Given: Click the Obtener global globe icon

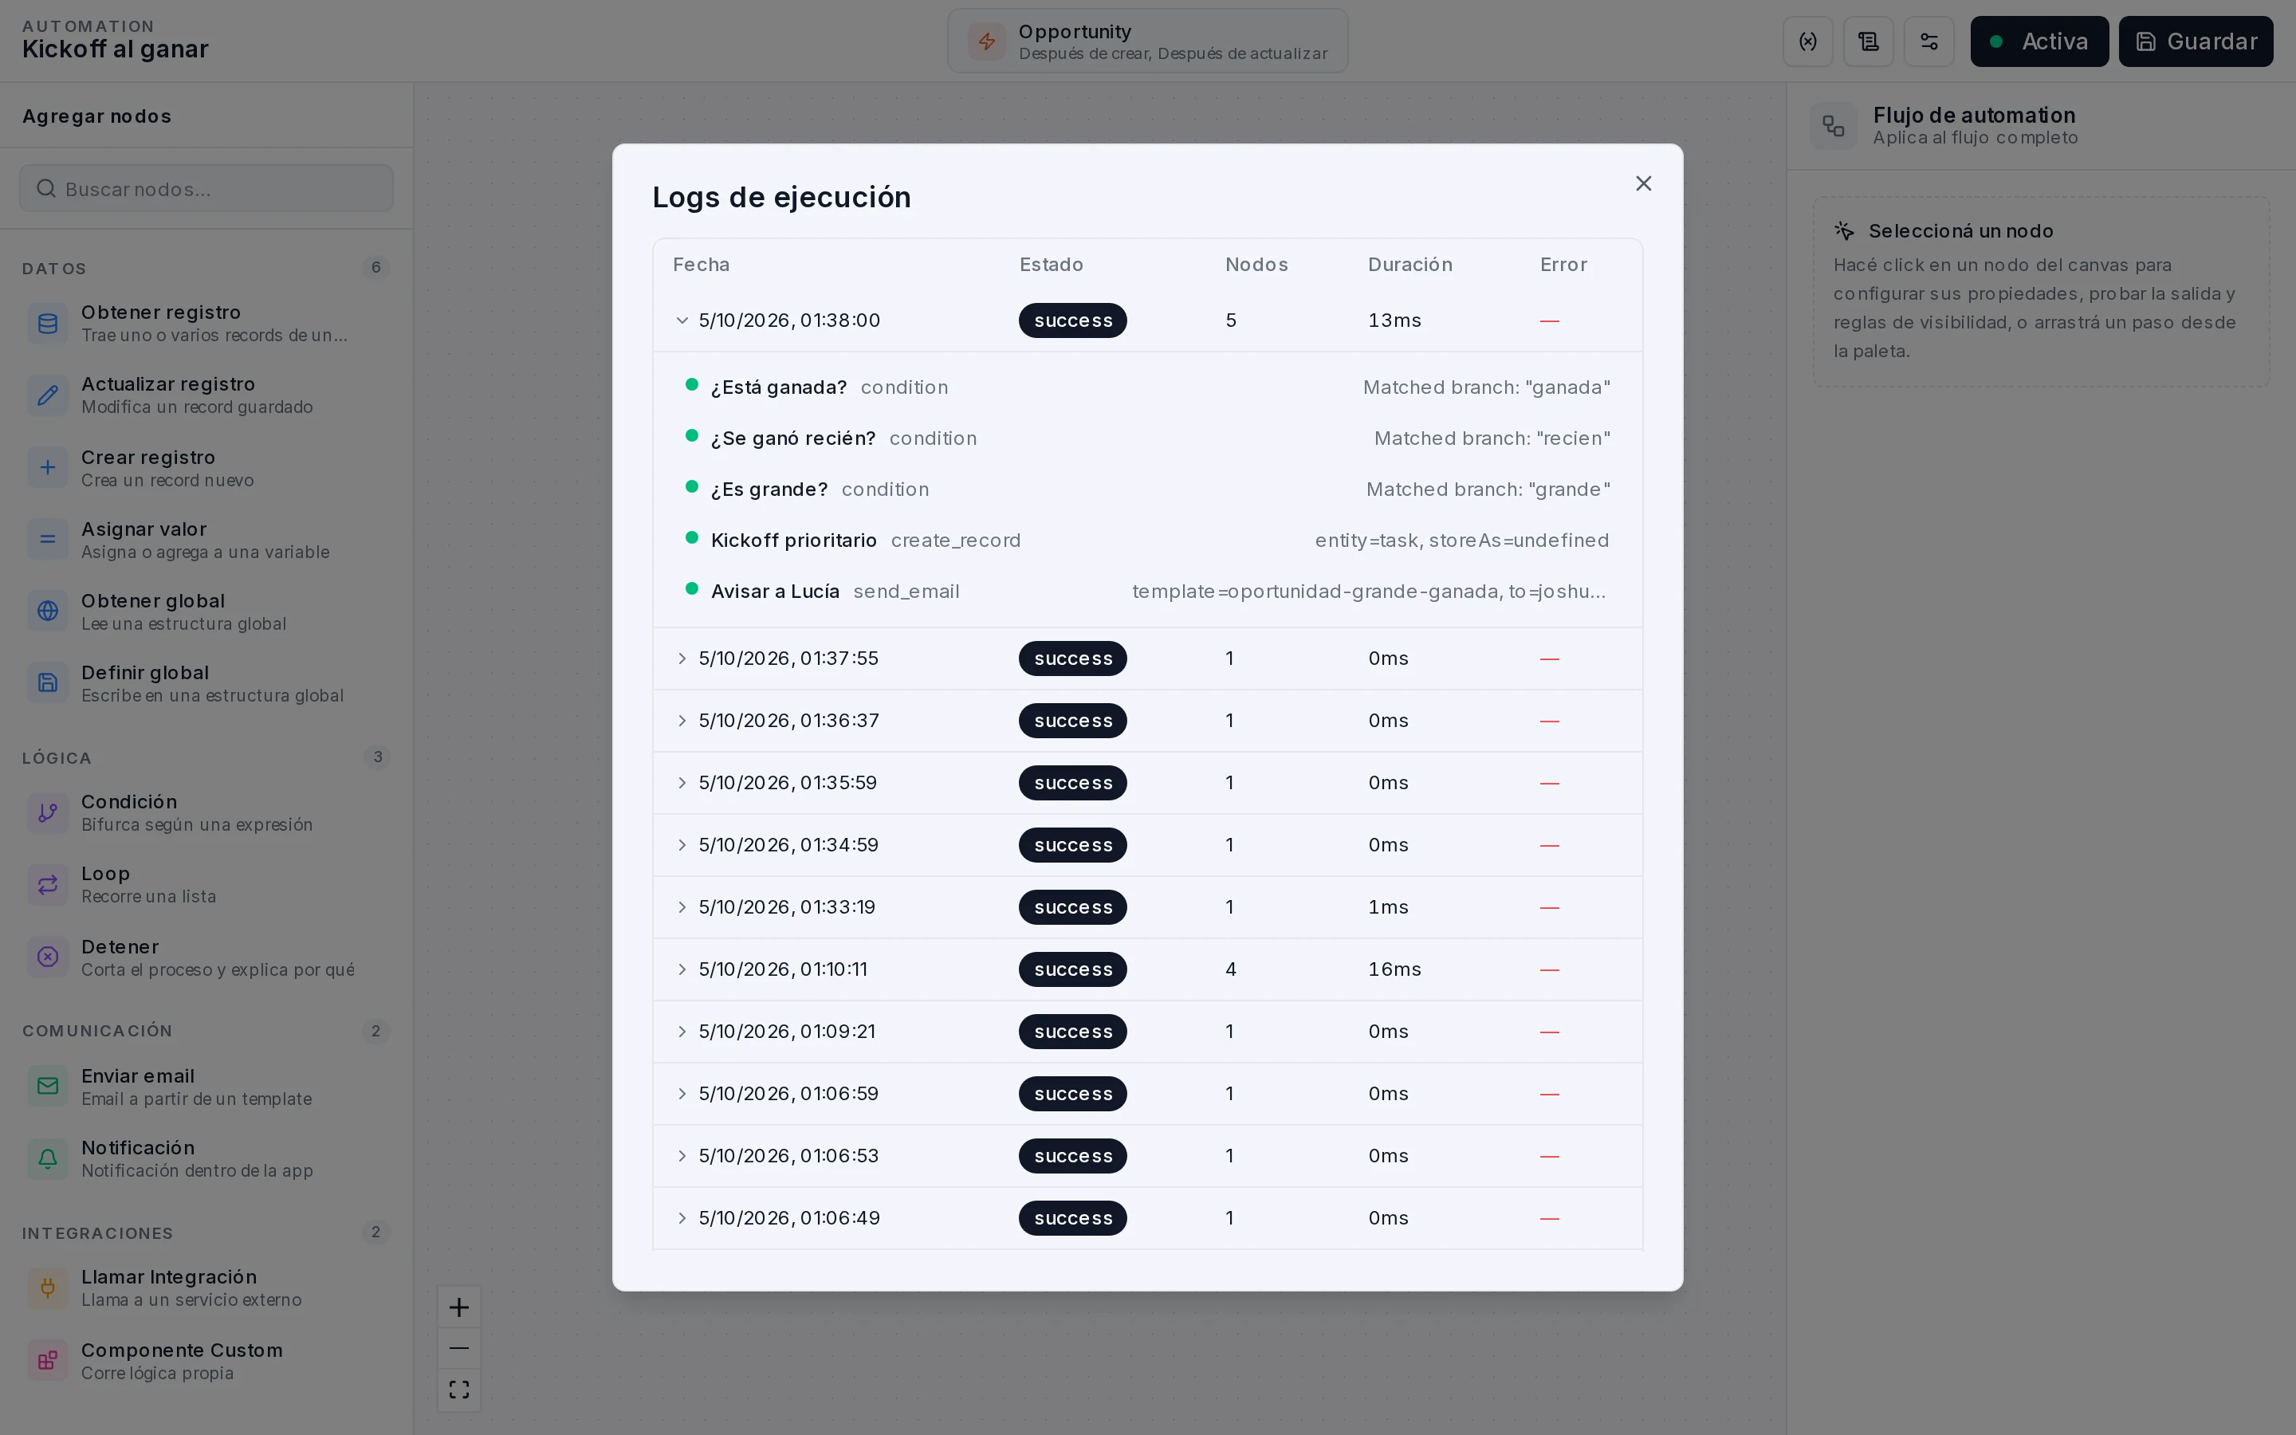Looking at the screenshot, I should click(48, 611).
